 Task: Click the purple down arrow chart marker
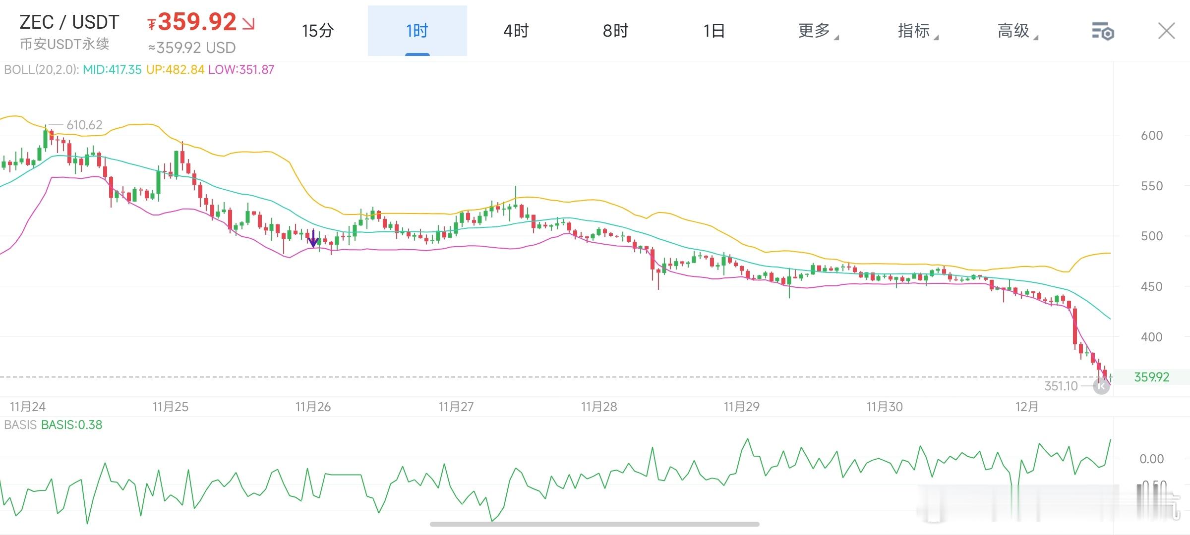tap(313, 239)
